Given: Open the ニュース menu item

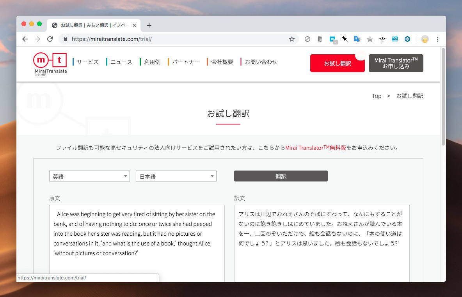Looking at the screenshot, I should (121, 62).
